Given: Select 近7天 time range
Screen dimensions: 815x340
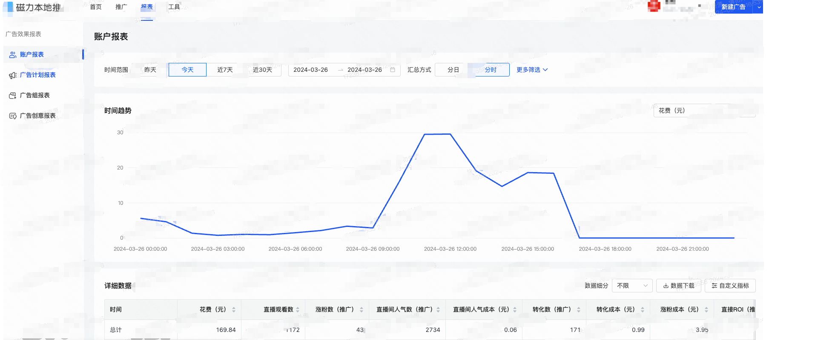Looking at the screenshot, I should tap(225, 70).
